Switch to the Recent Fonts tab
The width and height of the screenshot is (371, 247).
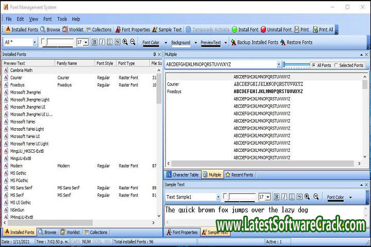click(x=239, y=174)
